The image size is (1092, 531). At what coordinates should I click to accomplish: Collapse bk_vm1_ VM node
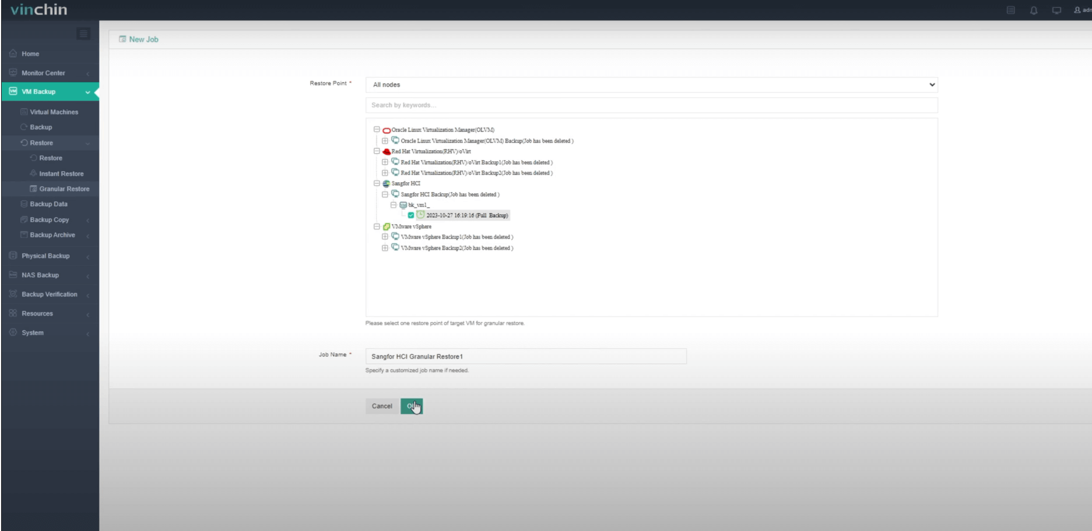click(394, 205)
